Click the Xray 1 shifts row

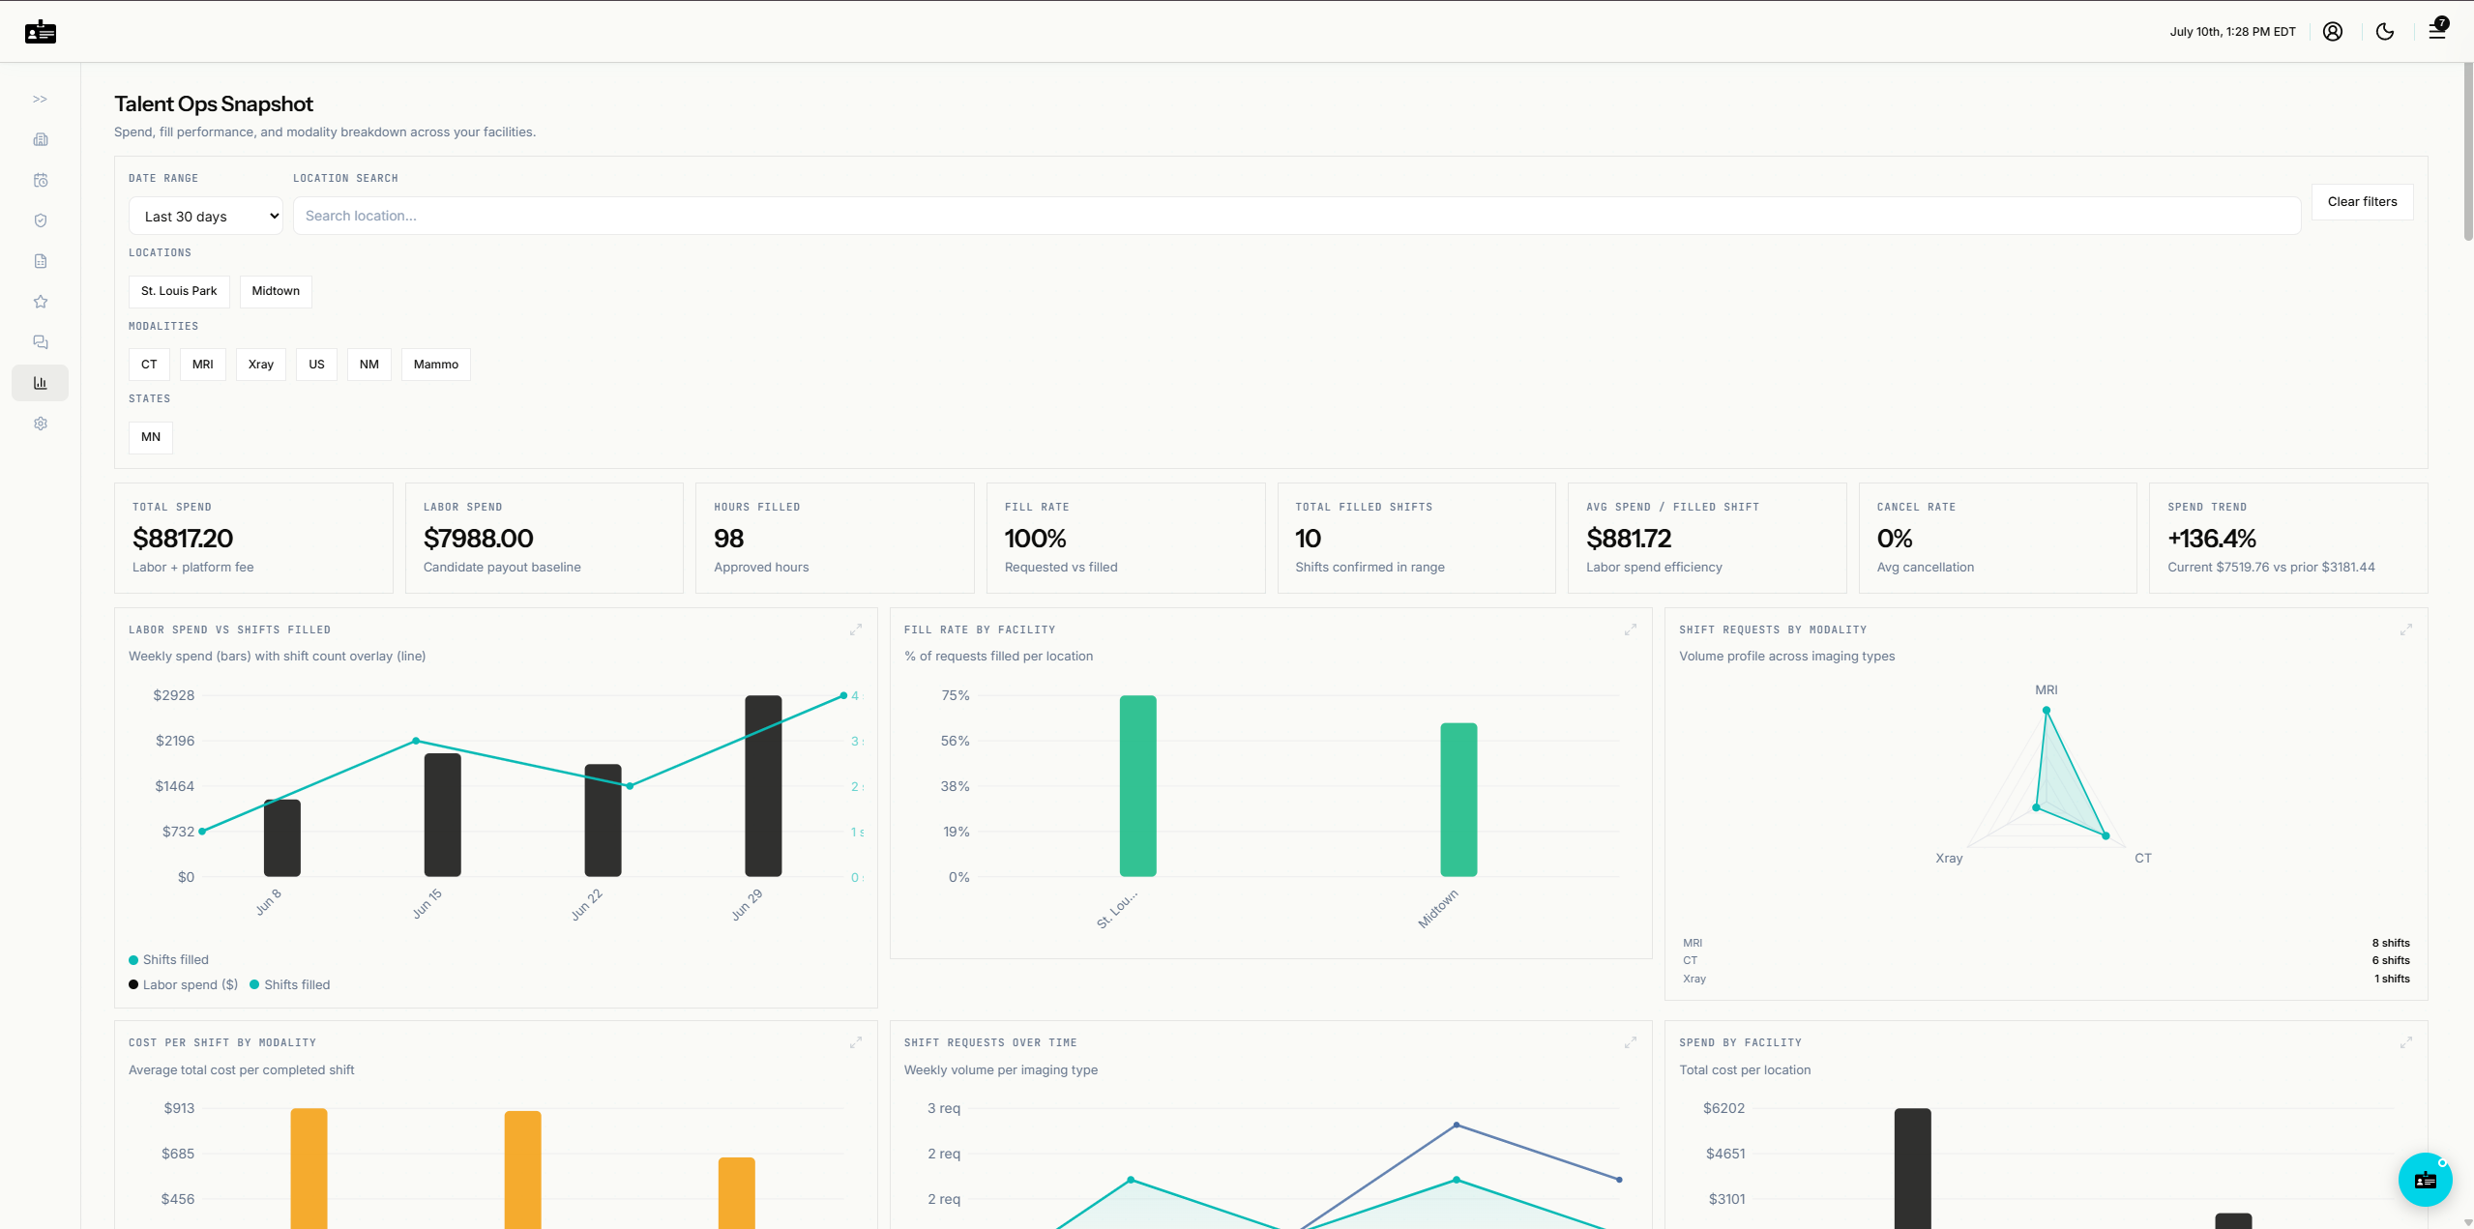(2046, 979)
